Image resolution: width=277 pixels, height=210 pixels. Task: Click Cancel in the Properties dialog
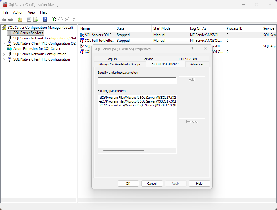click(152, 184)
